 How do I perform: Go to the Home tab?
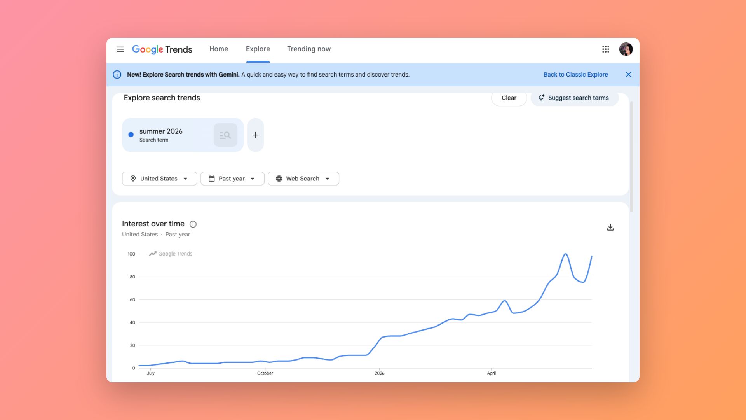coord(219,49)
